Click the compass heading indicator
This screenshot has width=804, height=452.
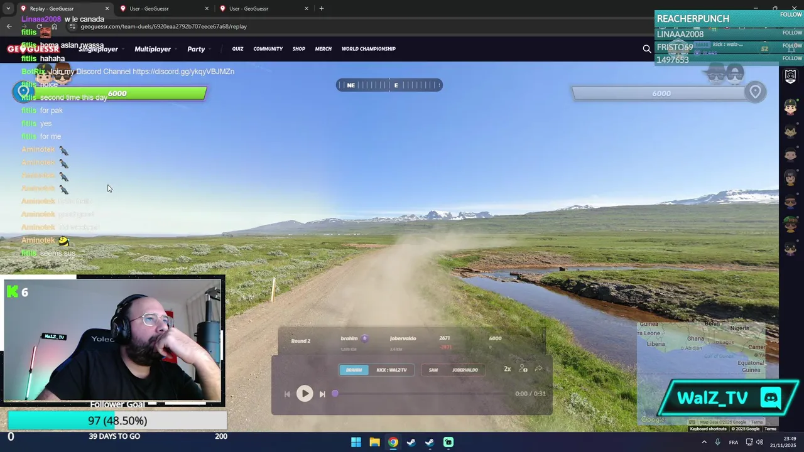coord(389,85)
